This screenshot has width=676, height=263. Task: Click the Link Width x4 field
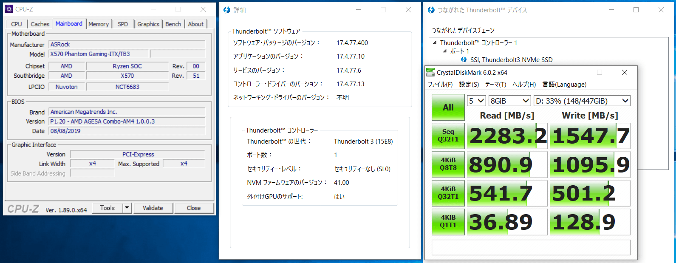[93, 164]
